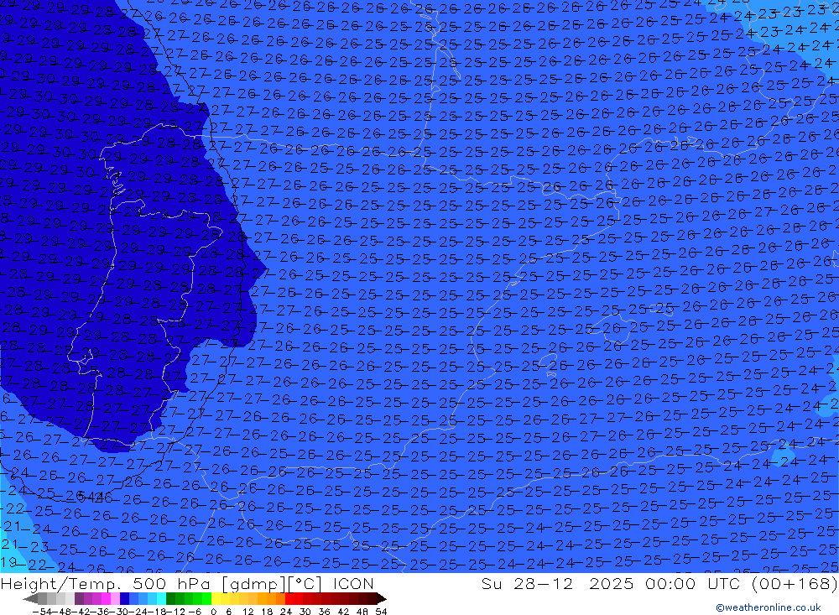Pick the purple swatch near -42

pos(80,599)
